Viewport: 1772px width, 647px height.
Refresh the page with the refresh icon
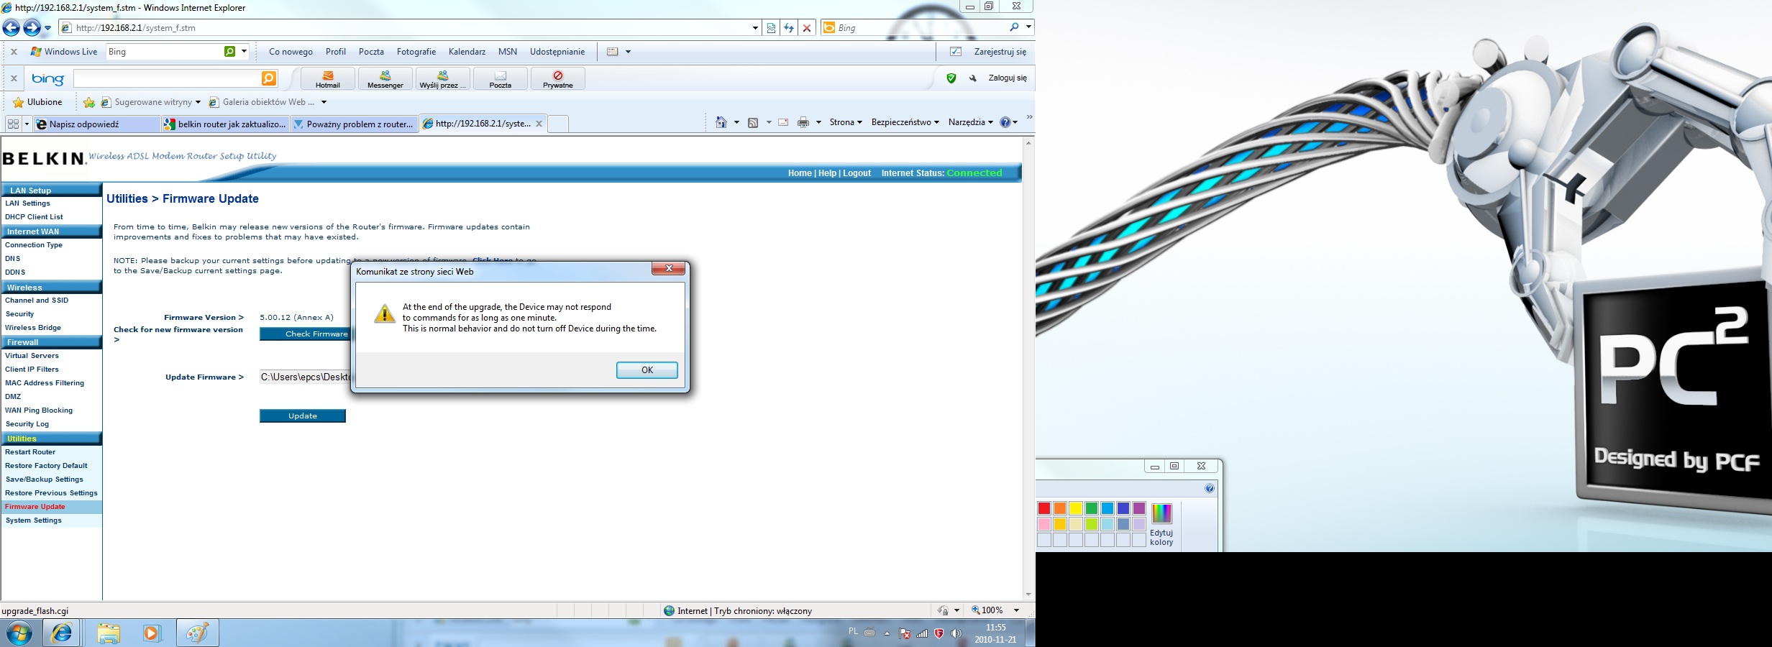(x=789, y=28)
